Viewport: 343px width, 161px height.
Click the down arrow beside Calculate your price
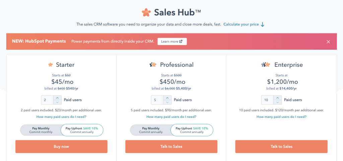263,24
